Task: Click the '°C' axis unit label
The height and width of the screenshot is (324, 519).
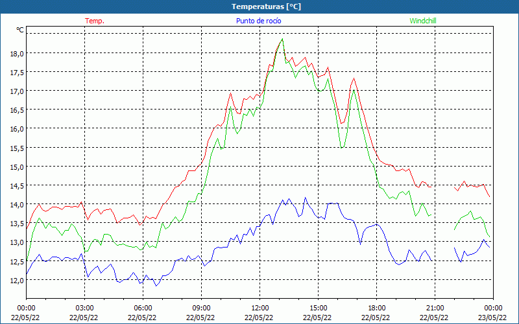Action: tap(20, 30)
